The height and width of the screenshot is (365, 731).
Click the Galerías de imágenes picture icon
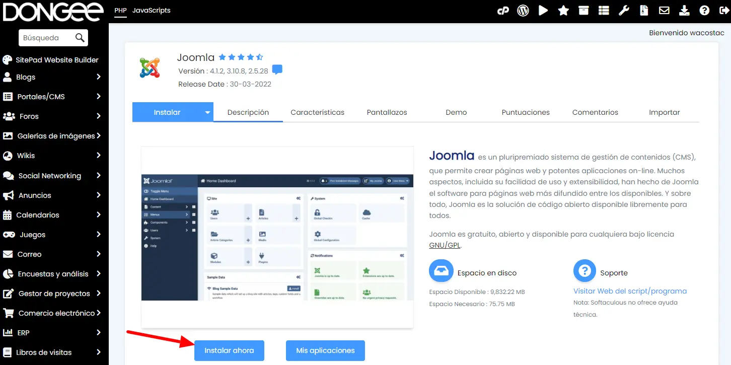pyautogui.click(x=8, y=136)
